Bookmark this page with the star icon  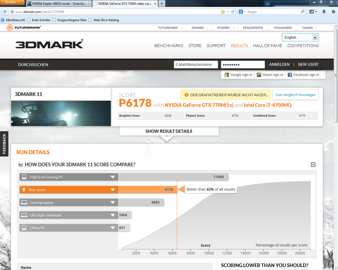[x=223, y=12]
